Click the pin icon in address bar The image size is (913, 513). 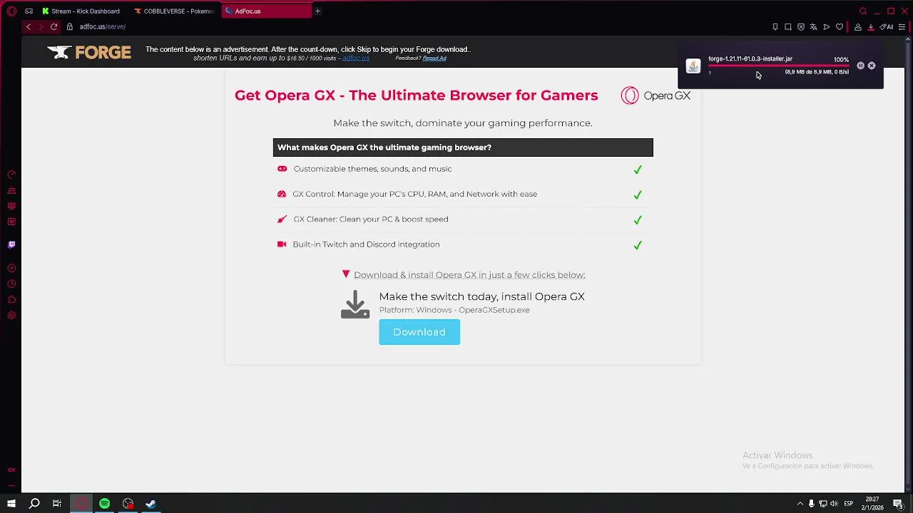[x=775, y=27]
